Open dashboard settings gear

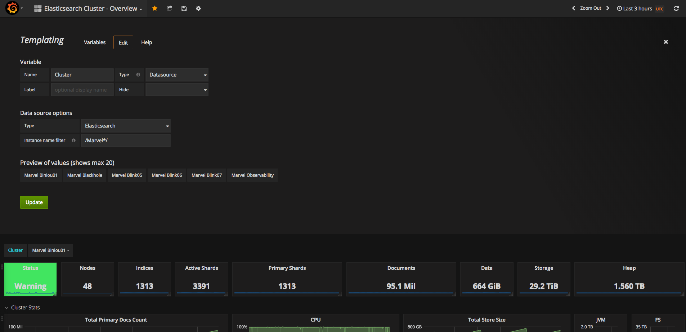[198, 8]
